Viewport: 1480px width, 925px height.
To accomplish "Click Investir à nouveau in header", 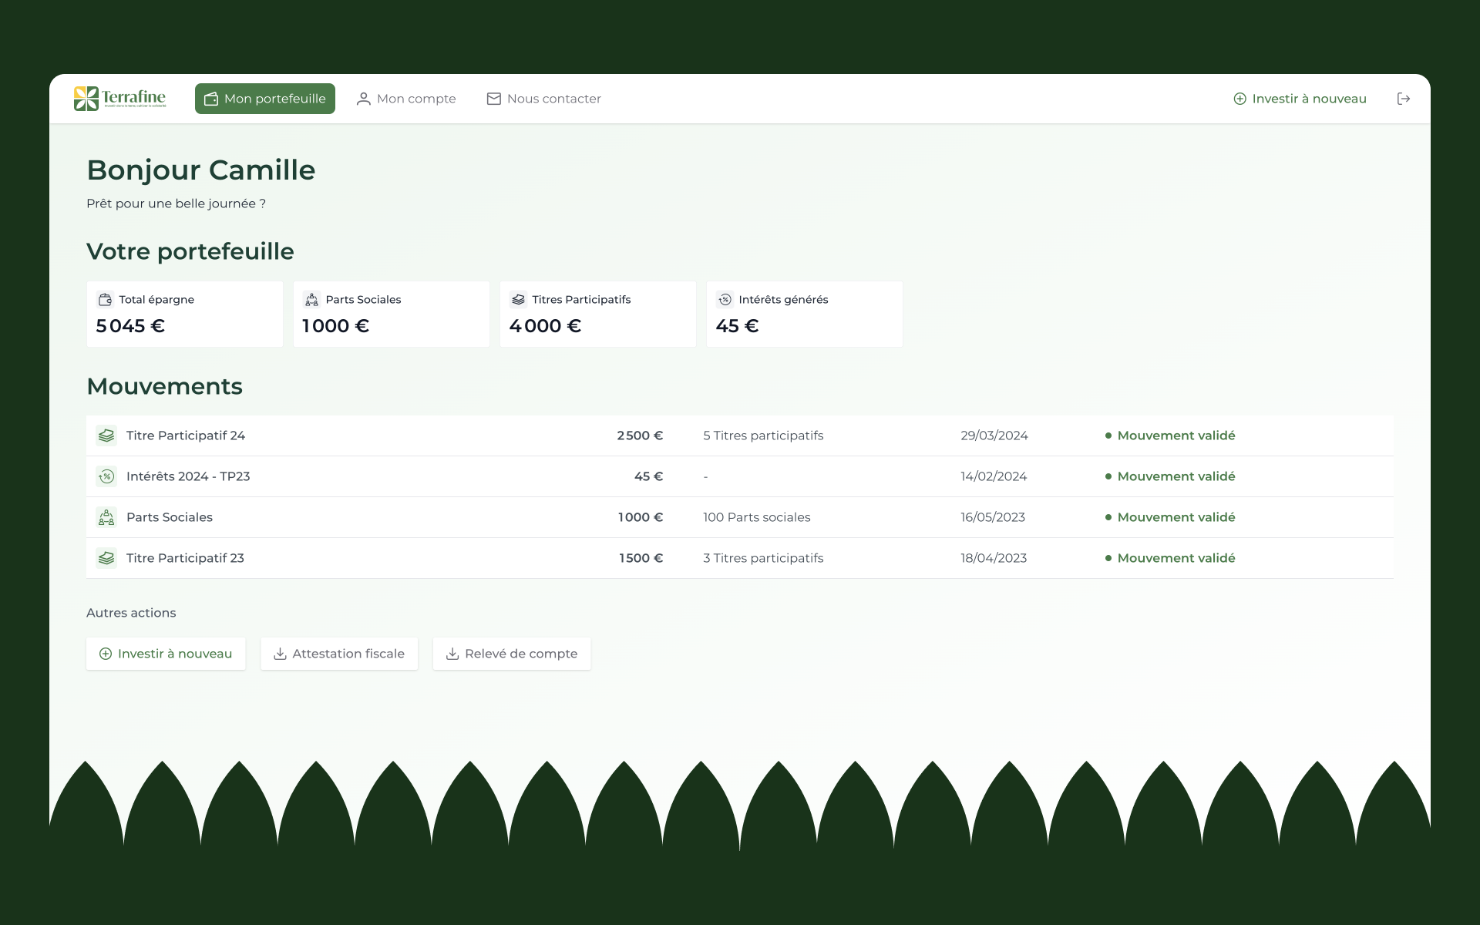I will click(1300, 99).
